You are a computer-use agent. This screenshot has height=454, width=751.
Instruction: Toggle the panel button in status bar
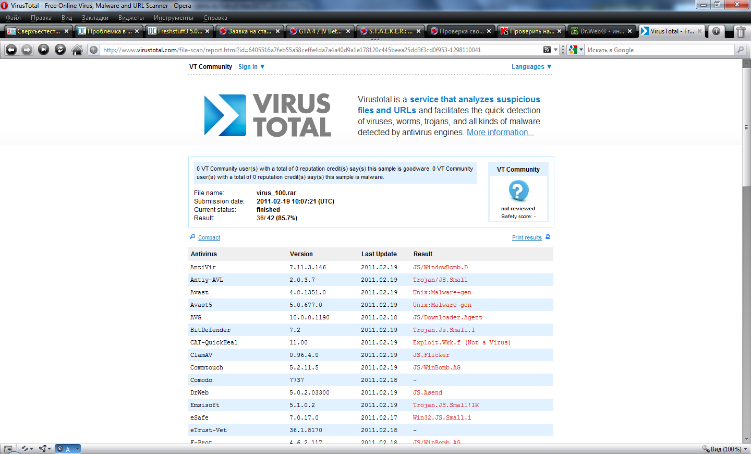8,449
